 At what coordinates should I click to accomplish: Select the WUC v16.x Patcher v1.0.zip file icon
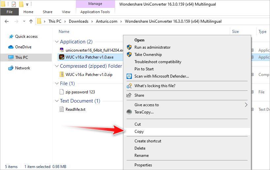coord(62,75)
